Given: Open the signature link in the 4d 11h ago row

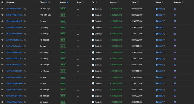Looking at the screenshot, I should (15, 65).
